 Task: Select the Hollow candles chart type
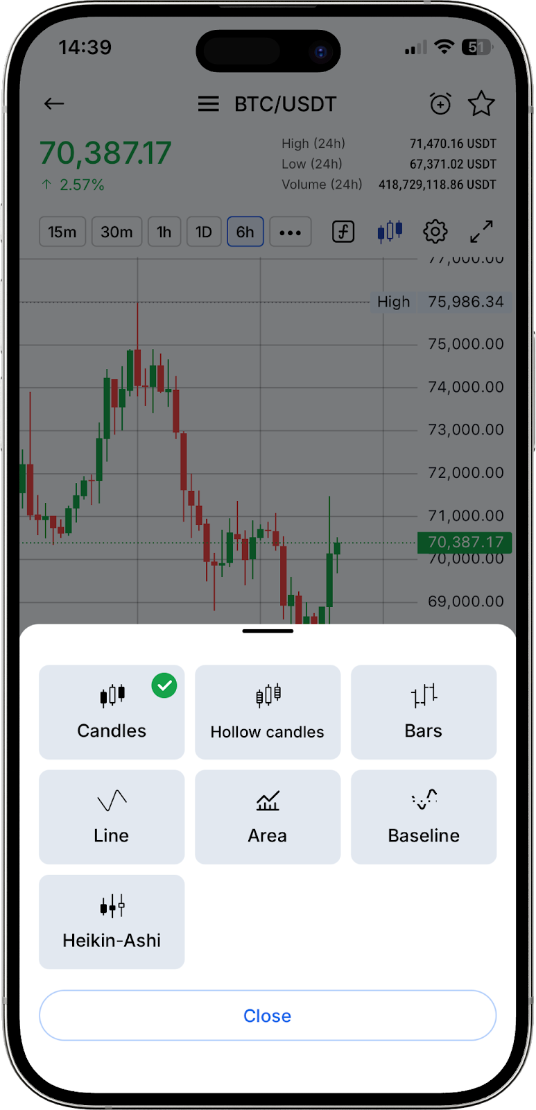(268, 712)
